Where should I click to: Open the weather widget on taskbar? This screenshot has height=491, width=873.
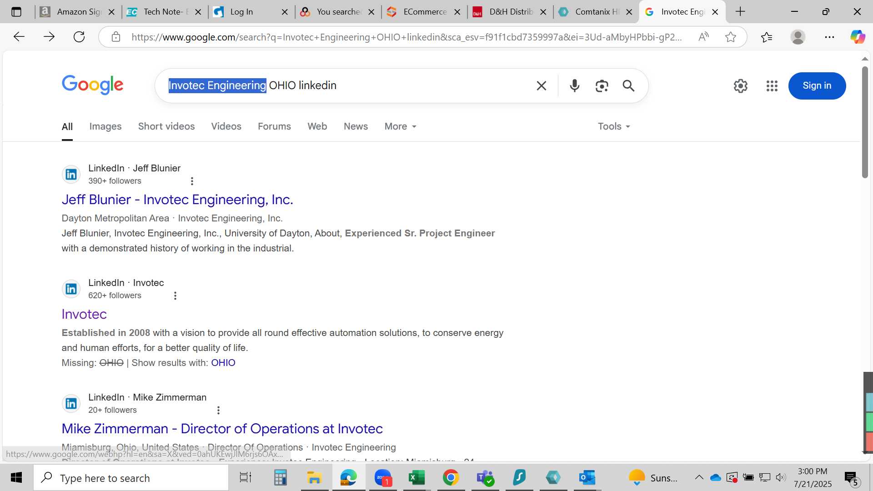tap(653, 478)
